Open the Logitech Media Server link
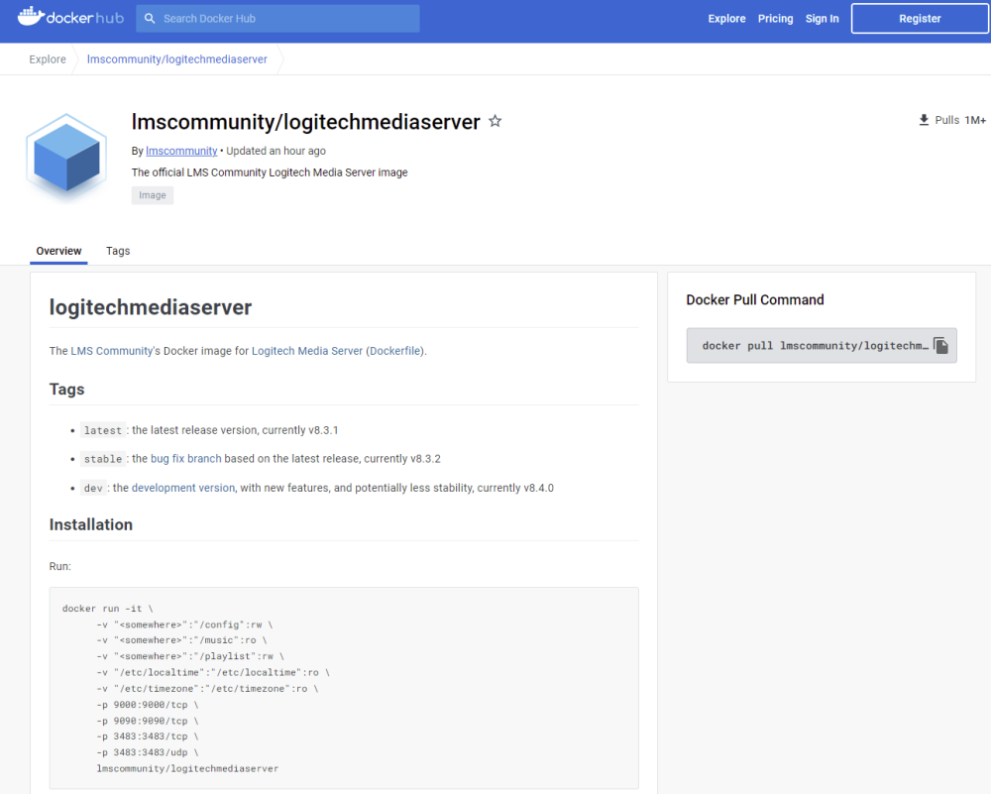991x794 pixels. (307, 351)
